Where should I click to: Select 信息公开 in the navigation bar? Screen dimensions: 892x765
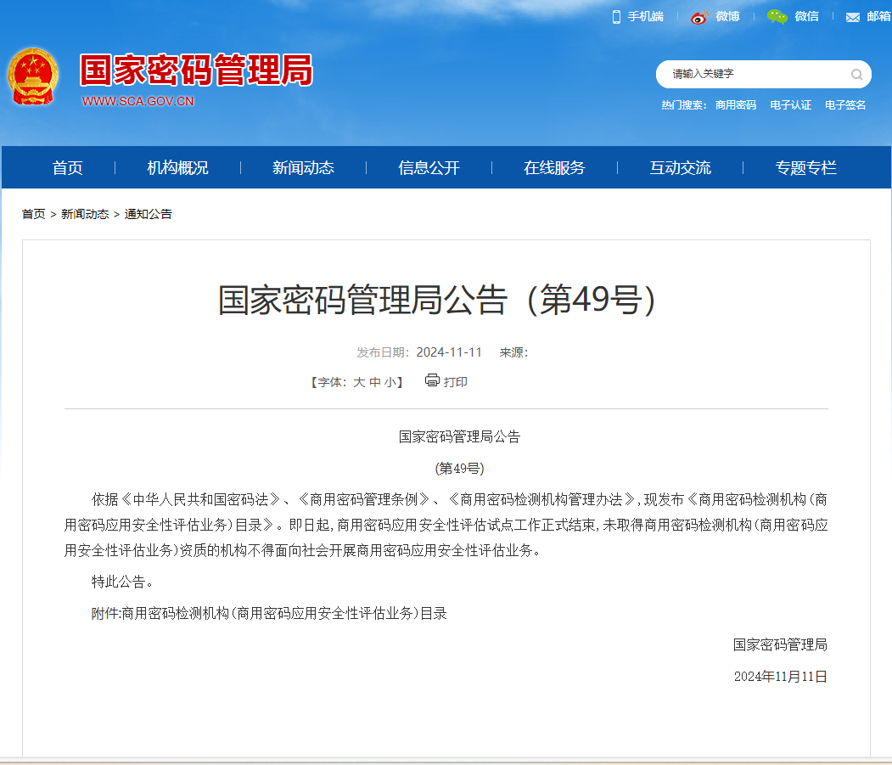[429, 168]
